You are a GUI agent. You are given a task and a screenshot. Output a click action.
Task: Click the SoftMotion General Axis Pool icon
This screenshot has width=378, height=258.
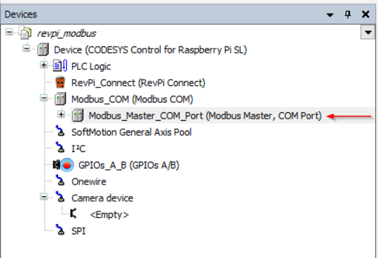(60, 132)
